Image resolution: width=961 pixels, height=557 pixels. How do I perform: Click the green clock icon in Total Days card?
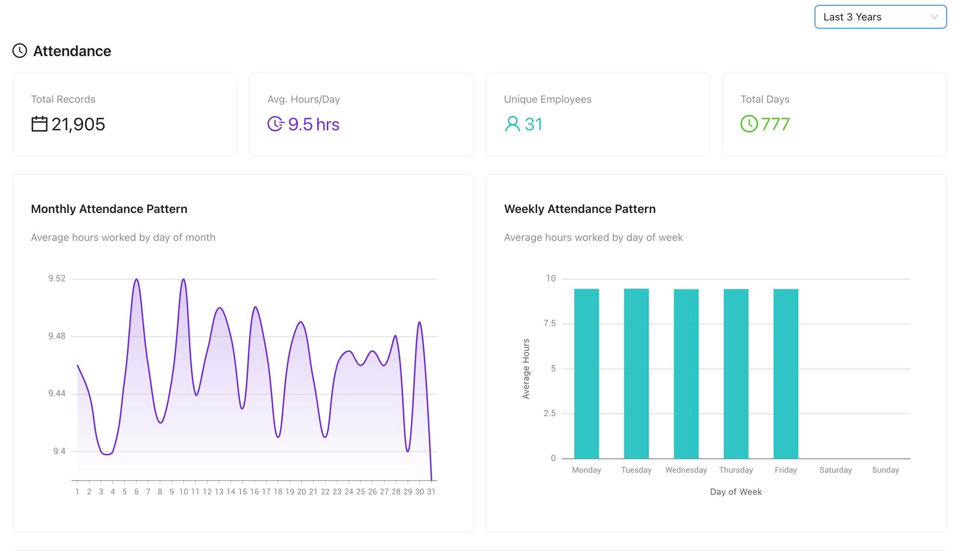[x=749, y=124]
